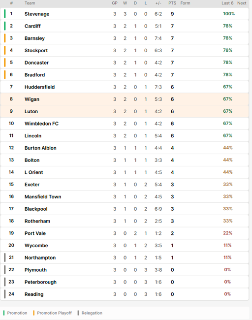The image size is (252, 320).
Task: Select the Relegation legend label
Action: [92, 313]
